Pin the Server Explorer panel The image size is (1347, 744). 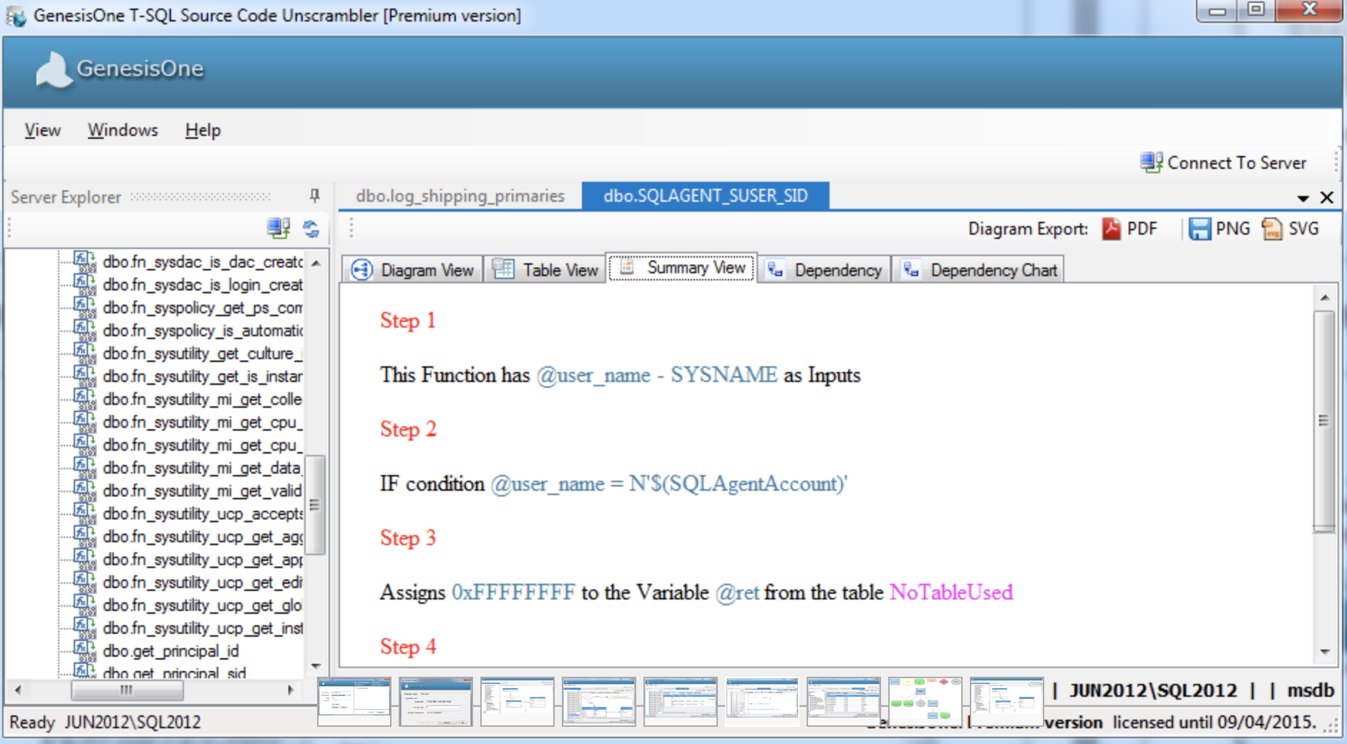pos(314,196)
